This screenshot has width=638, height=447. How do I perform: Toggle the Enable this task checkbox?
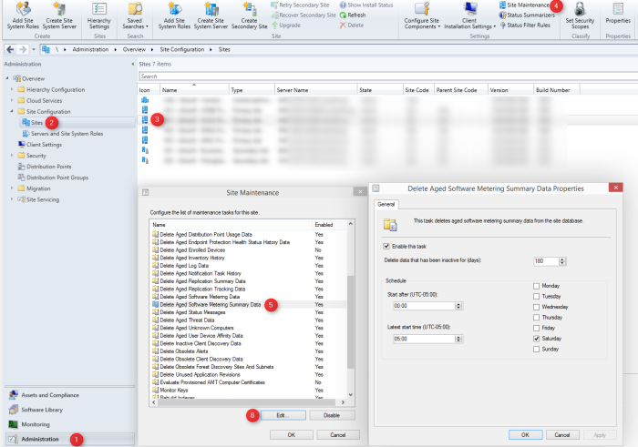386,246
